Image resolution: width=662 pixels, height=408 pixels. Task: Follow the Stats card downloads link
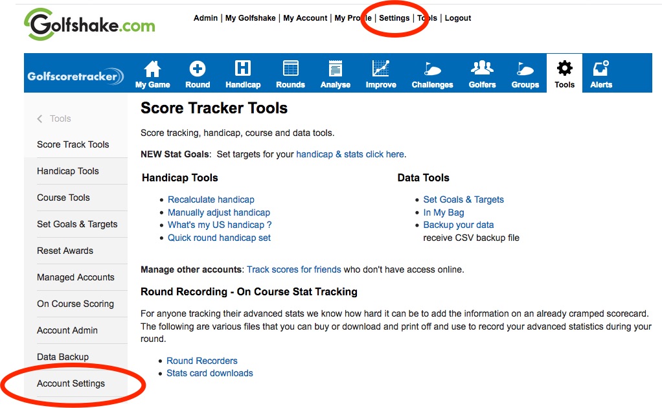click(209, 373)
